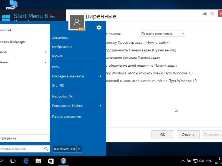Click the "отображение дней недели" option text
Image resolution: width=222 pixels, height=166 pixels.
click(x=141, y=66)
